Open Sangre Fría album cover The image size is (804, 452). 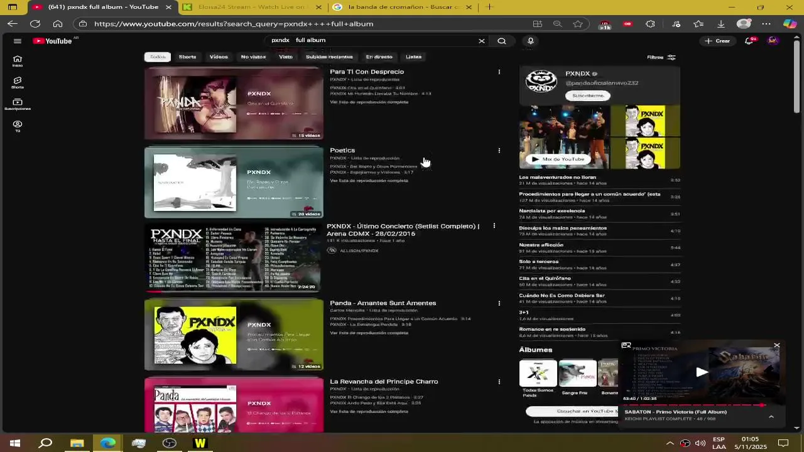click(577, 373)
